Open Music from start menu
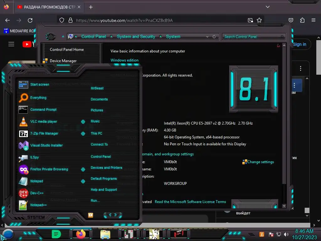This screenshot has height=241, width=321. tap(95, 121)
